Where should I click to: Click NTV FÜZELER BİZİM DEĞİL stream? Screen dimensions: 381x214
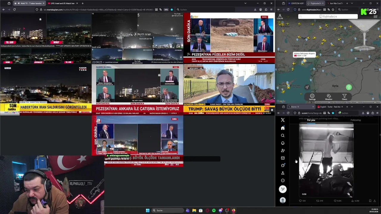tap(229, 38)
